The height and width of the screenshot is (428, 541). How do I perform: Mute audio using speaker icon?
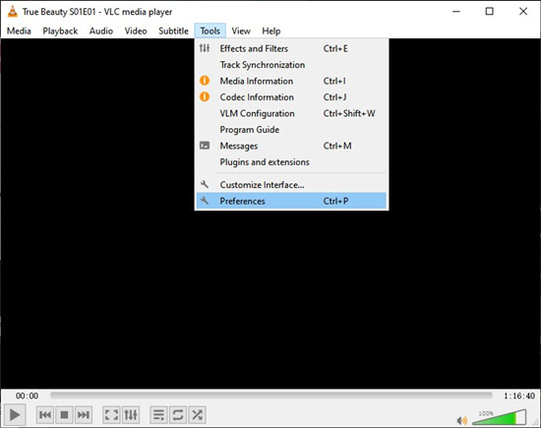click(461, 420)
